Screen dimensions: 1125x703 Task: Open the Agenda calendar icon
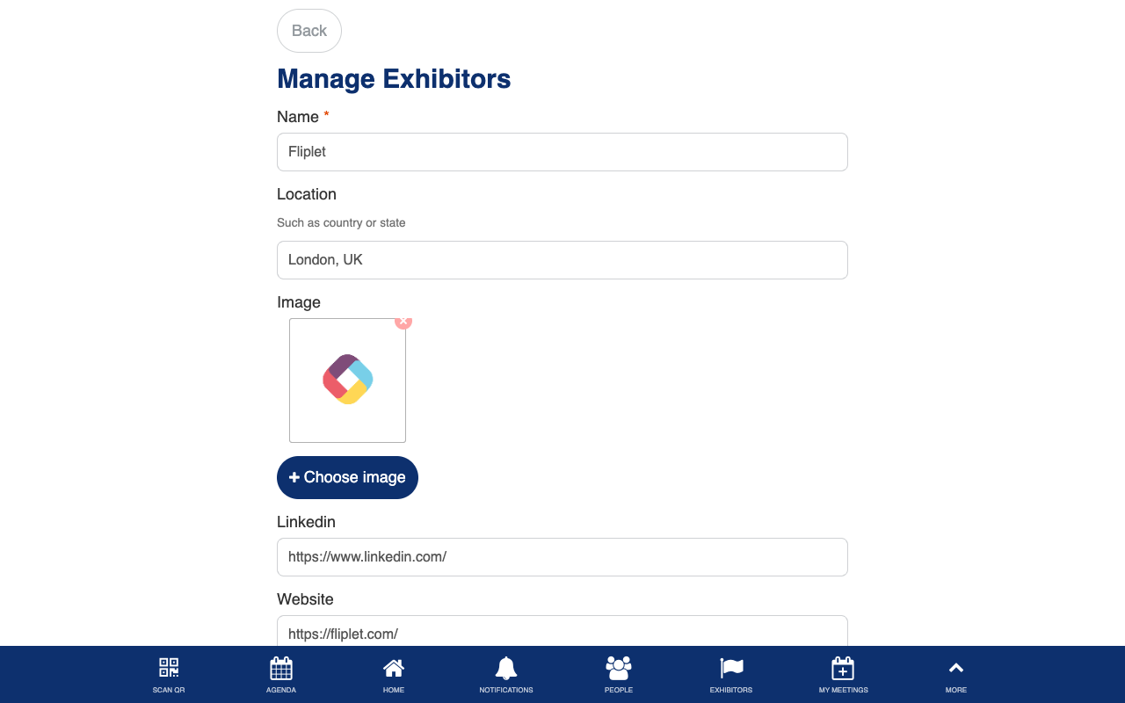(281, 668)
